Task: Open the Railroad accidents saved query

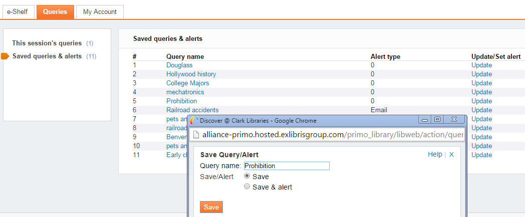Action: (192, 110)
